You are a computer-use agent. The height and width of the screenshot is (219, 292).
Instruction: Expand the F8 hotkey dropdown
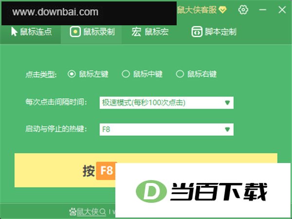click(x=166, y=129)
